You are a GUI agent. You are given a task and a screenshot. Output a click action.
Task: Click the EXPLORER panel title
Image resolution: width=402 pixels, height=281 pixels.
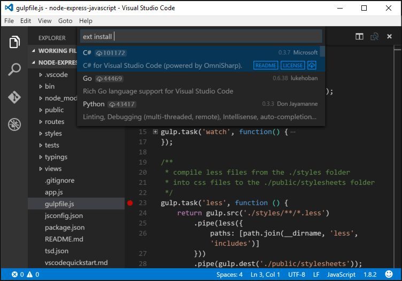pyautogui.click(x=52, y=38)
